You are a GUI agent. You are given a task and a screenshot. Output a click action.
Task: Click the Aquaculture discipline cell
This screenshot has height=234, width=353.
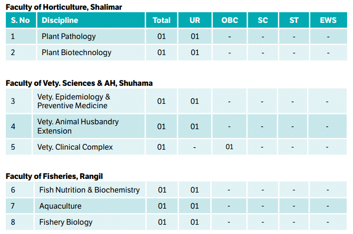tap(60, 206)
